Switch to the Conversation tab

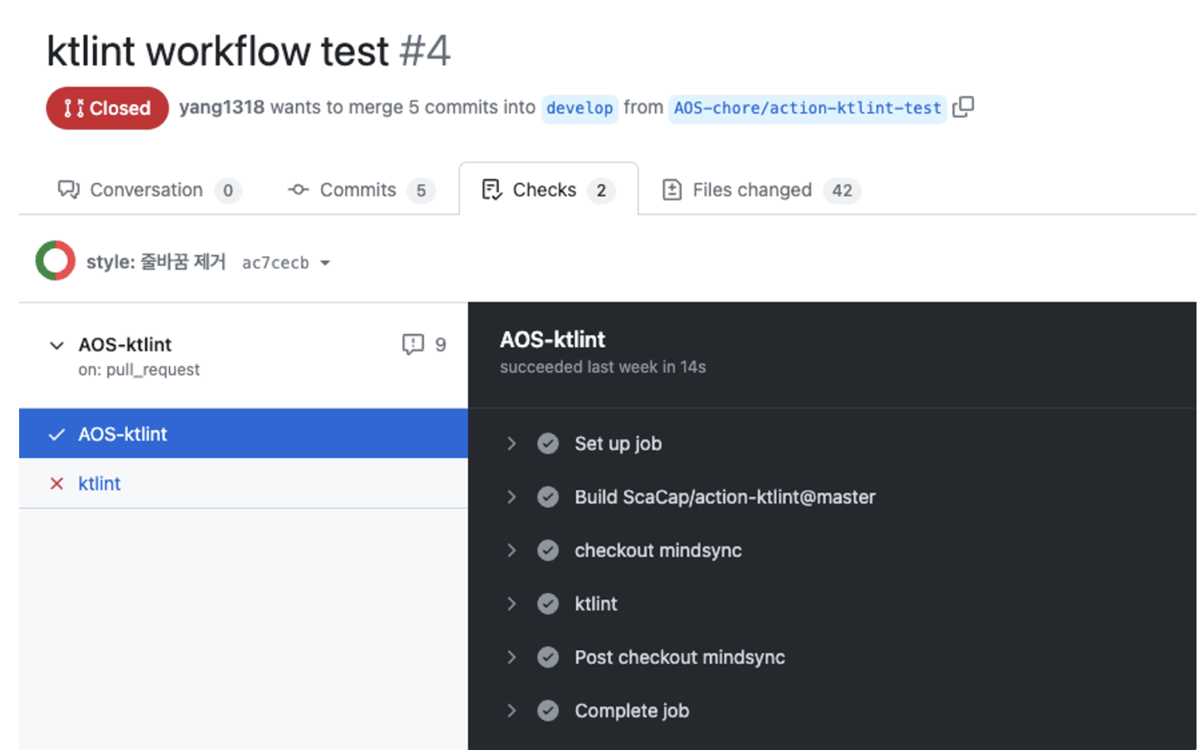[x=150, y=190]
